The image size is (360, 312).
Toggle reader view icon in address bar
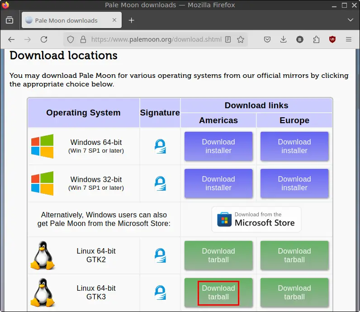(228, 39)
